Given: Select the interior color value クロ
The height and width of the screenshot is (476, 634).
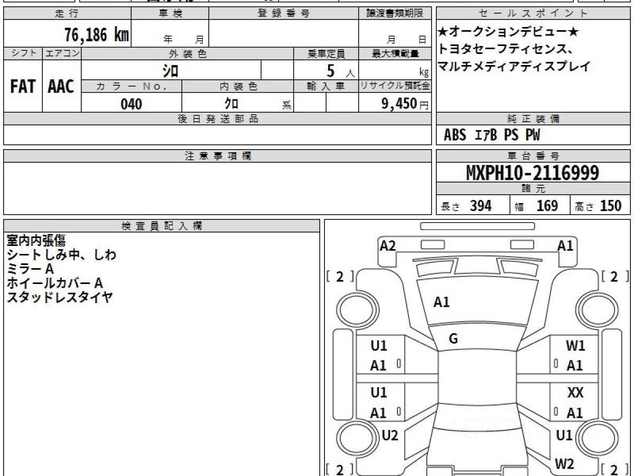Looking at the screenshot, I should tap(232, 104).
